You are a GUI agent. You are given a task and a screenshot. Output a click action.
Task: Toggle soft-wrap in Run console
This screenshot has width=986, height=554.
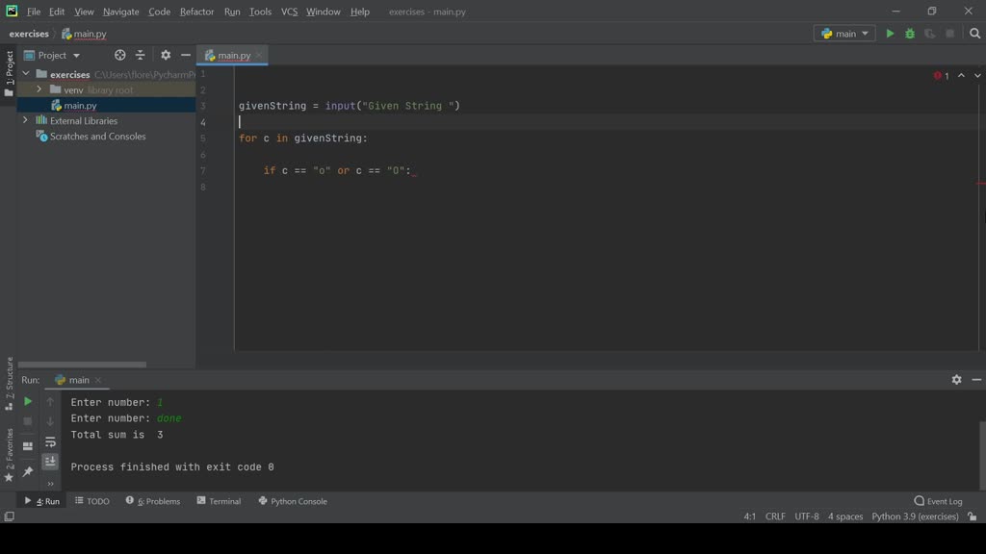click(50, 442)
